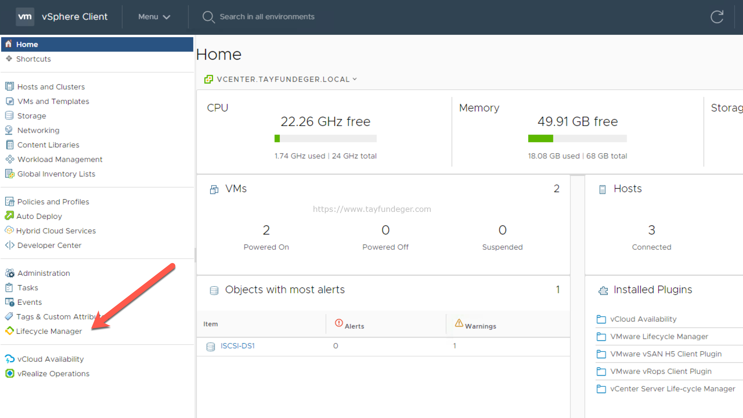This screenshot has width=743, height=418.
Task: Open Lifecycle Manager
Action: 49,331
